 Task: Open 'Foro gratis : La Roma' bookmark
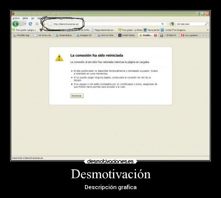[x=130, y=30]
